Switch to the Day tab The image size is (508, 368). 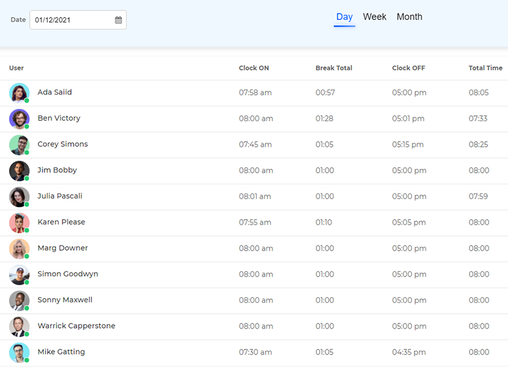[x=344, y=17]
